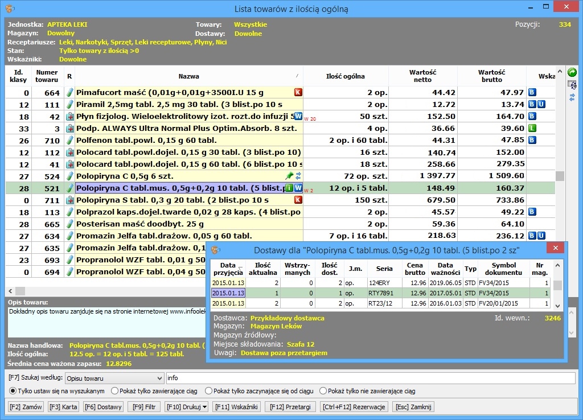Screen dimensions: 583x420
Task: Click the red K icon on Pimafucort row
Action: (298, 92)
